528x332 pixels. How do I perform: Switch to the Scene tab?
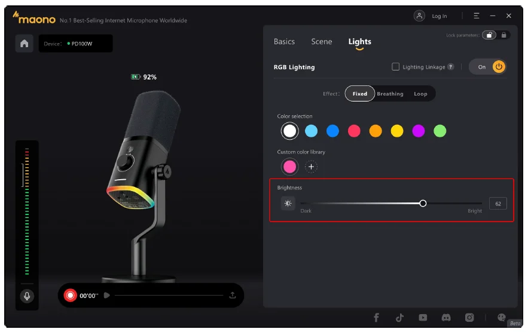click(x=322, y=41)
